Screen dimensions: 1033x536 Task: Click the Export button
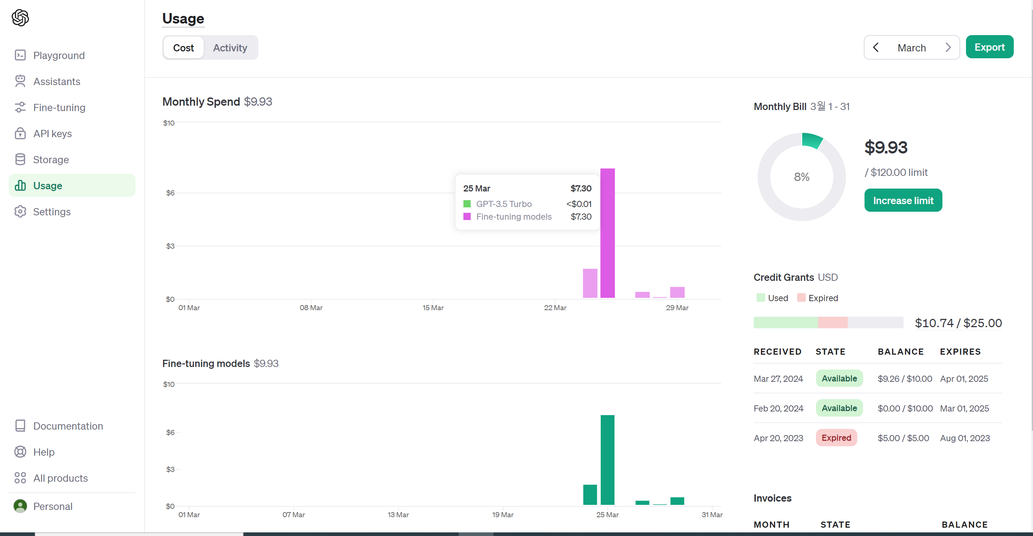(989, 47)
